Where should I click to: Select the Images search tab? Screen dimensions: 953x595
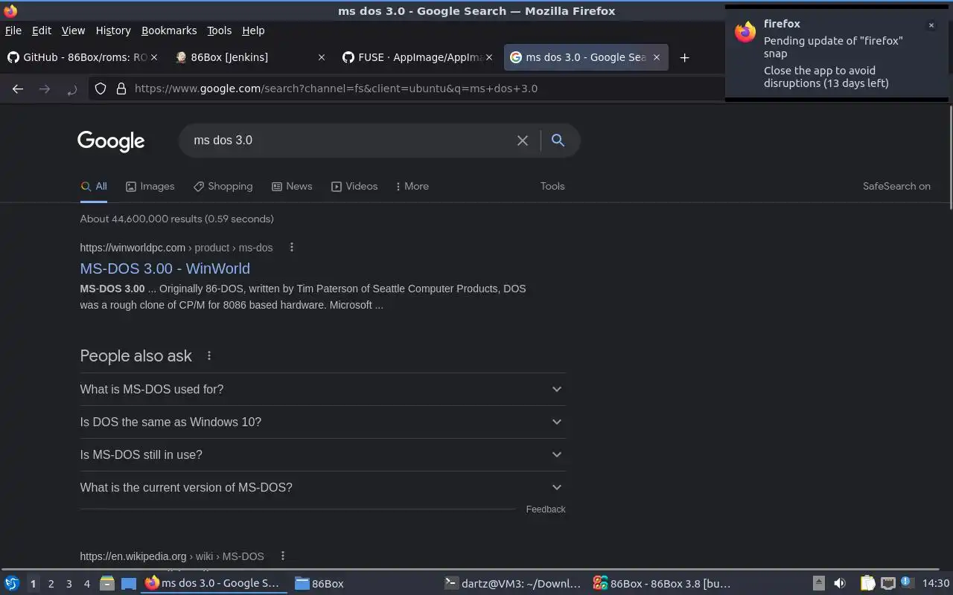coord(150,186)
